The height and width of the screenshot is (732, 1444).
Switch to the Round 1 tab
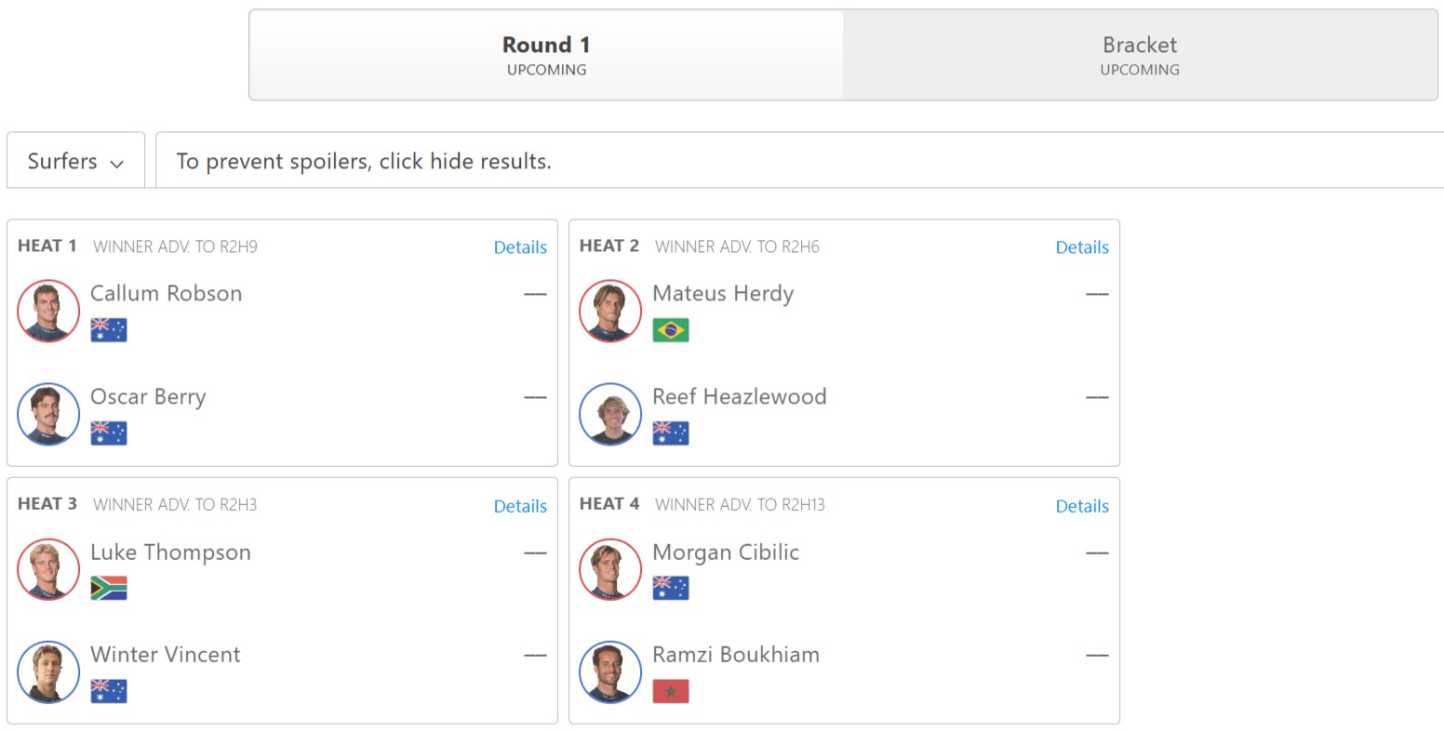click(x=546, y=55)
